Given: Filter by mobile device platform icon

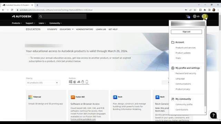Looking at the screenshot, I should tap(87, 82).
